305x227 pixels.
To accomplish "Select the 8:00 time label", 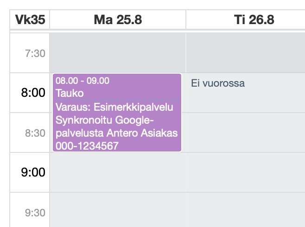I will (x=33, y=93).
